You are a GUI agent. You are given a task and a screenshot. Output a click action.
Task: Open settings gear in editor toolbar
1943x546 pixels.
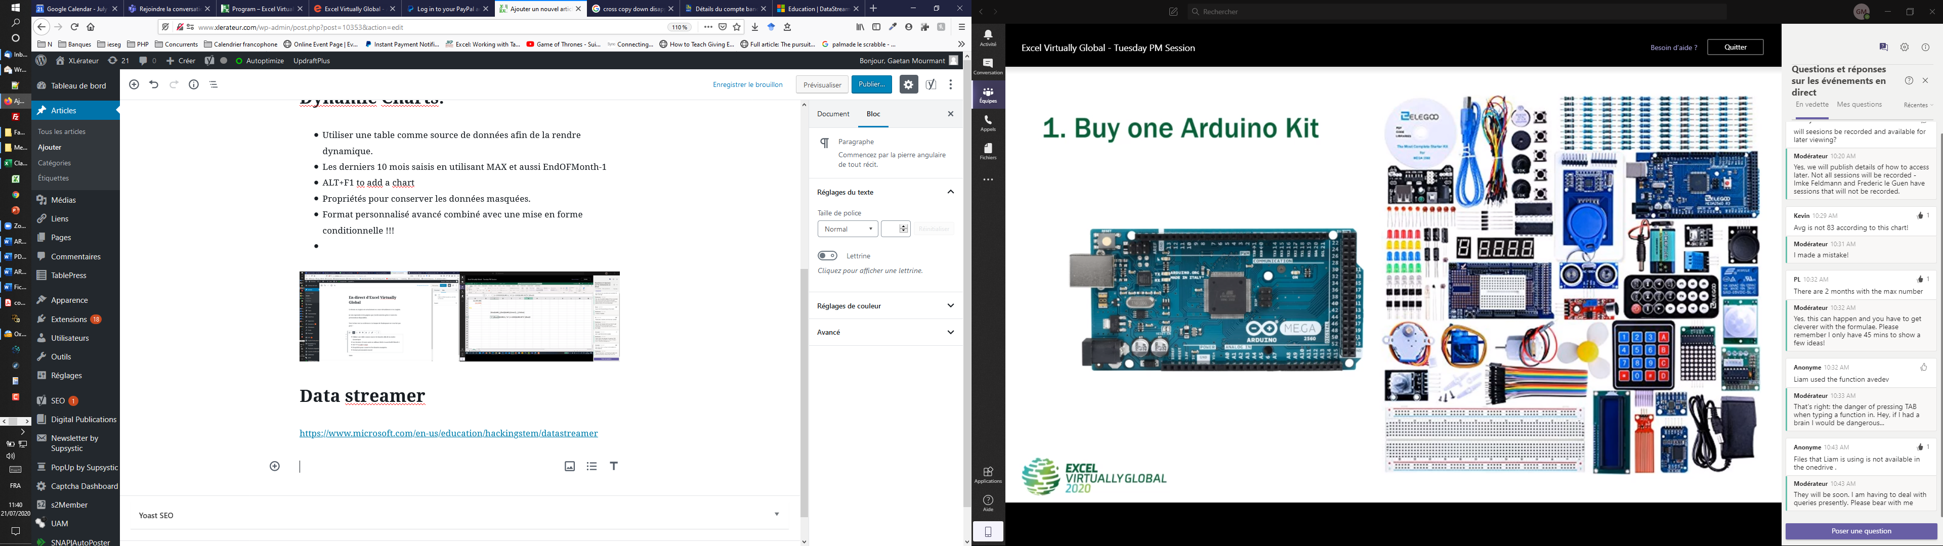(x=908, y=84)
